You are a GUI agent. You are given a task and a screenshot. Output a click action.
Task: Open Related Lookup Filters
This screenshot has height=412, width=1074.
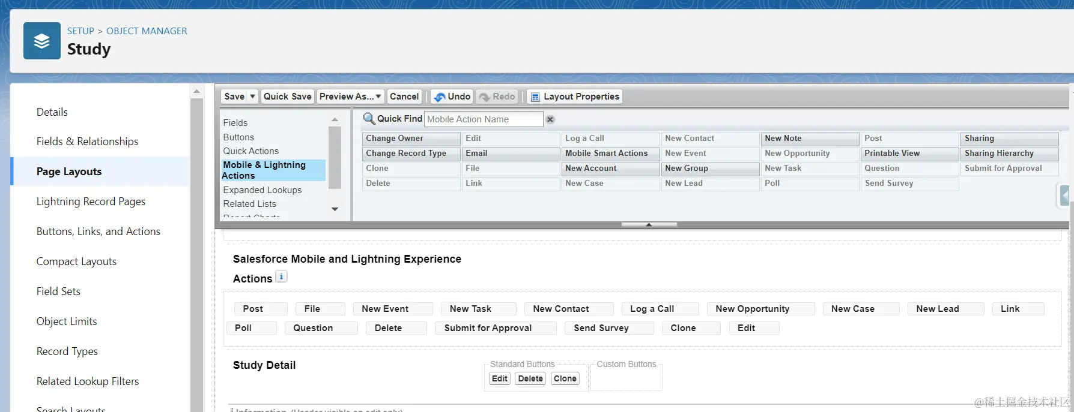coord(88,381)
